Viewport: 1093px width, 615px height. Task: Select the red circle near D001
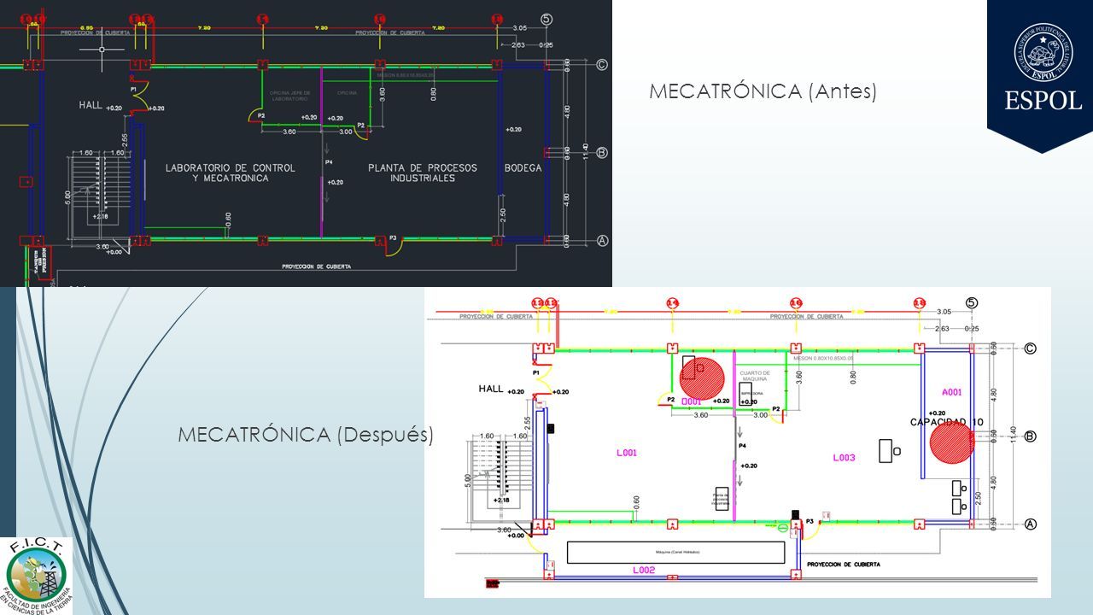pyautogui.click(x=702, y=378)
